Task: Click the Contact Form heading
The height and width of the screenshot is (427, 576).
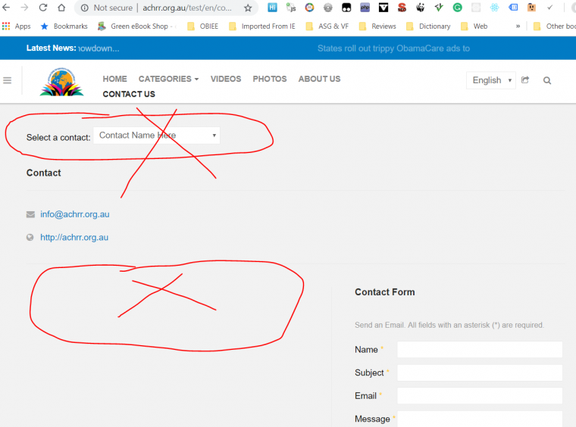Action: click(384, 292)
